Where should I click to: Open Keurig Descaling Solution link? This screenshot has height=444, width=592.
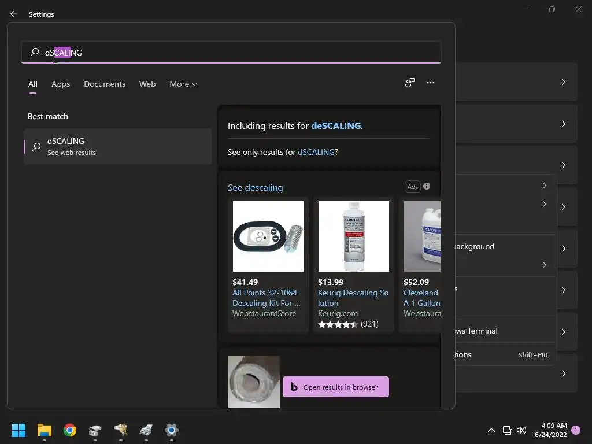(x=353, y=298)
